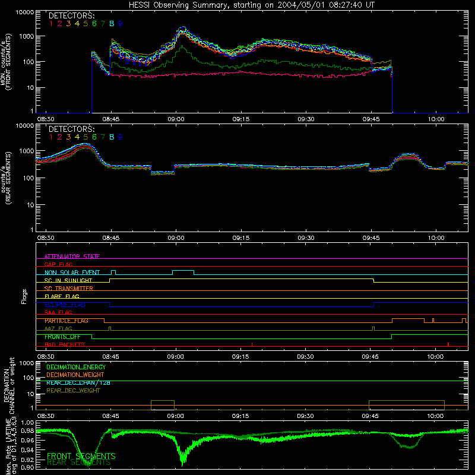475x475 pixels.
Task: Click the AAZ_FLAG spike near 09:45
Action: [373, 329]
